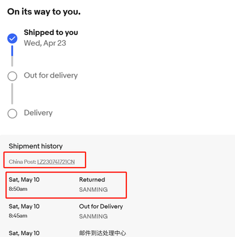235x237 pixels.
Task: Click the 'China Post:' carrier label
Action: [23, 162]
